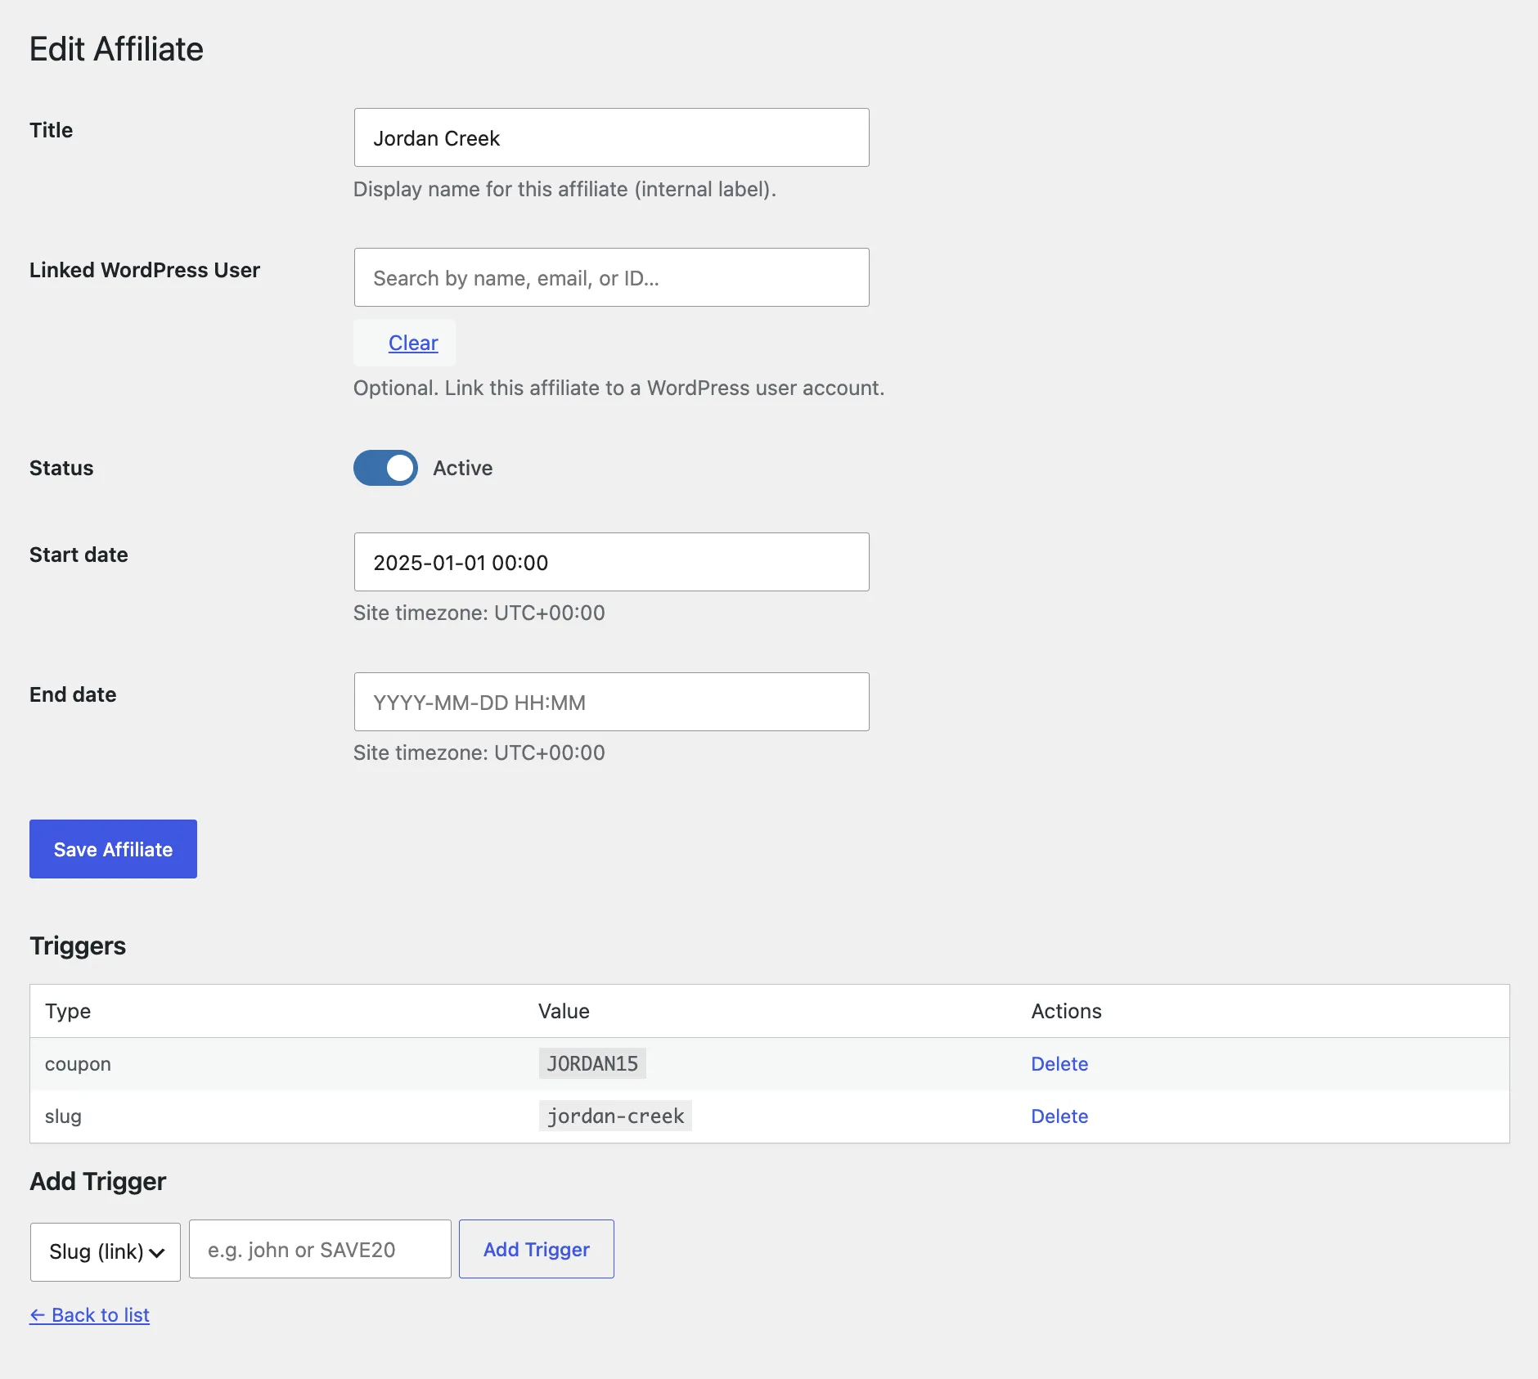This screenshot has width=1538, height=1379.
Task: Click the Add Trigger section heading
Action: [x=97, y=1181]
